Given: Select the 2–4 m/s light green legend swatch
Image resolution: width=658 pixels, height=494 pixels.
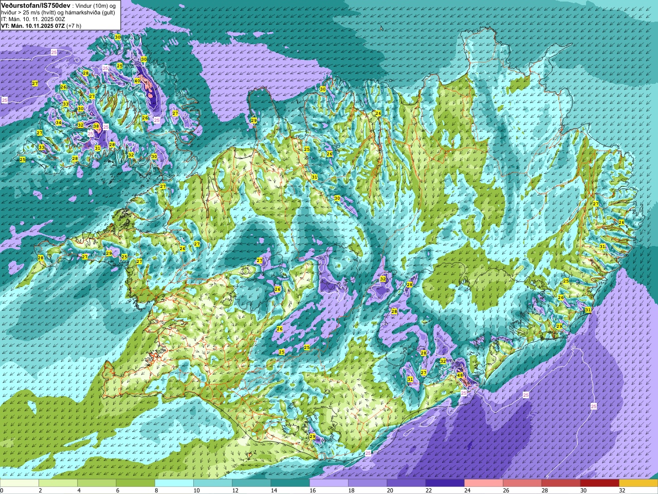Looking at the screenshot, I should point(58,483).
